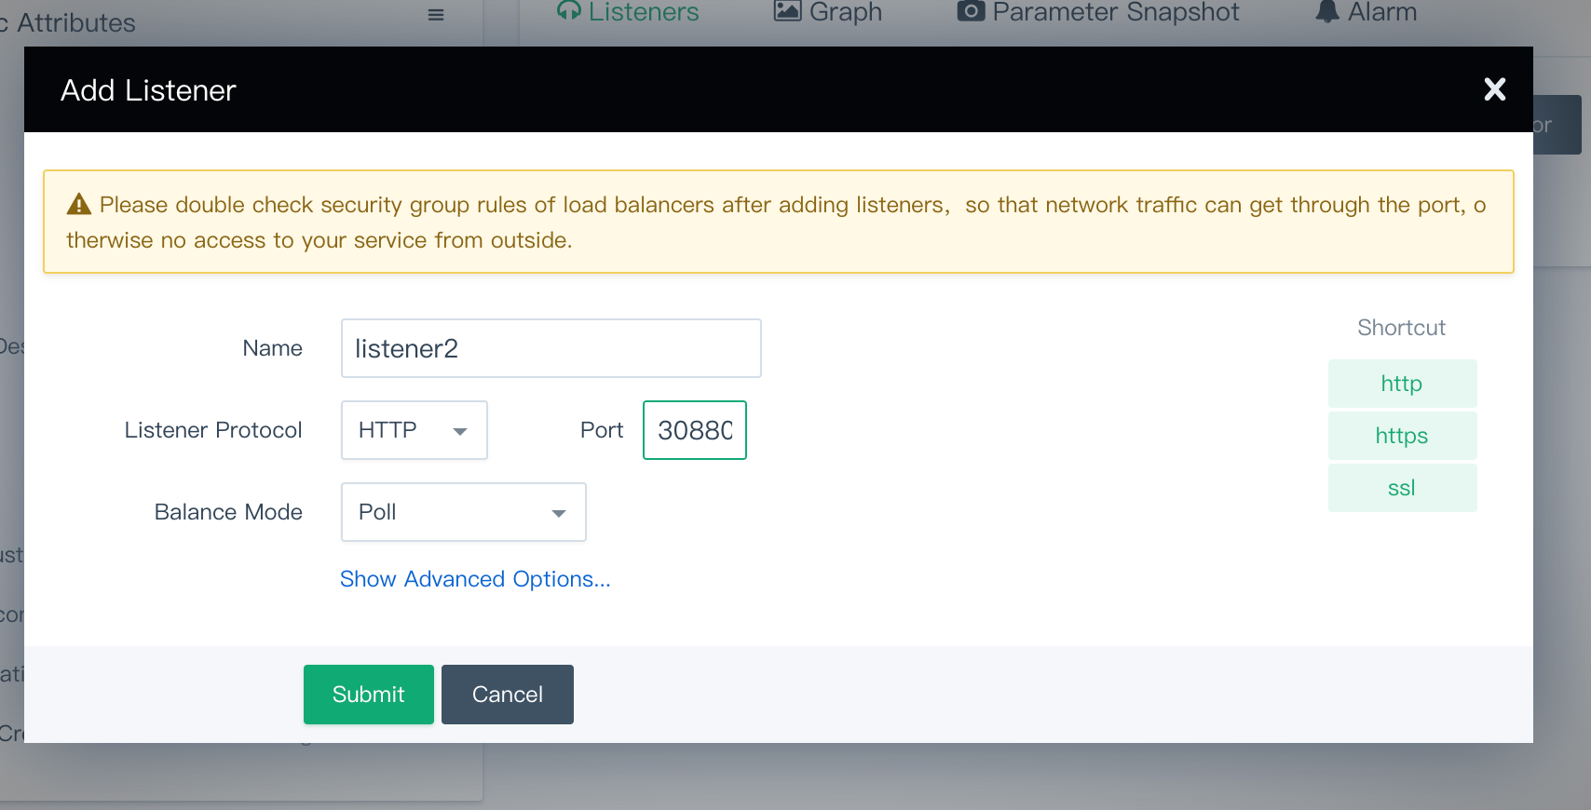
Task: Switch to the Parameter Snapshot tab
Action: coord(1099,12)
